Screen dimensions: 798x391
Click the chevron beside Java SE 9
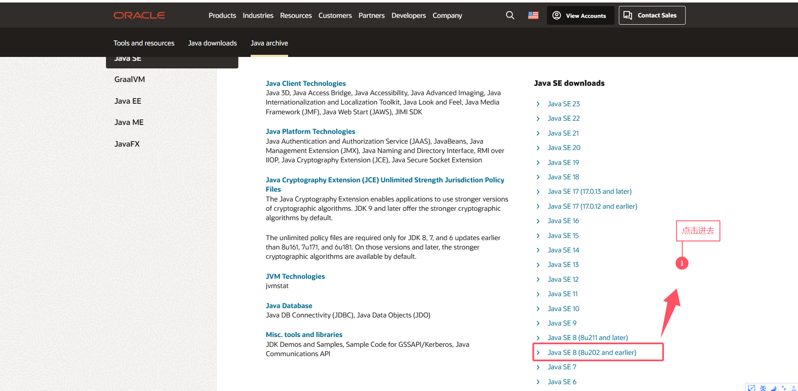tap(538, 324)
